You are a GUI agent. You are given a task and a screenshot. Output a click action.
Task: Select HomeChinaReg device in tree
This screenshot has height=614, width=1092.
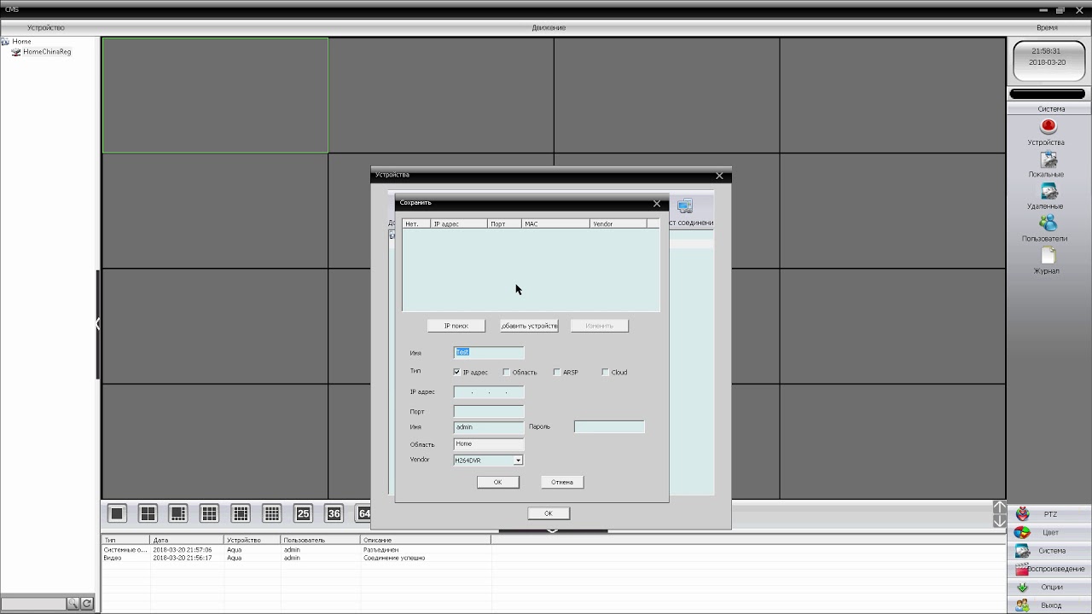[x=47, y=52]
